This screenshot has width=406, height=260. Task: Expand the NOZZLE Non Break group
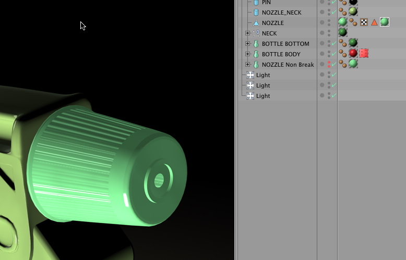click(248, 65)
